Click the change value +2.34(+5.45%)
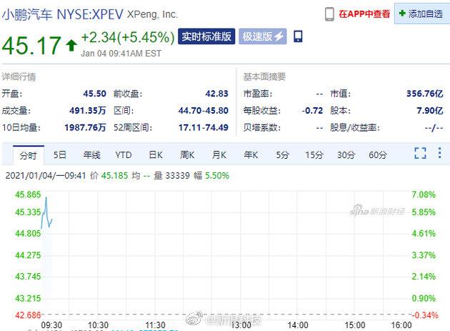Image resolution: width=450 pixels, height=331 pixels. [x=128, y=37]
